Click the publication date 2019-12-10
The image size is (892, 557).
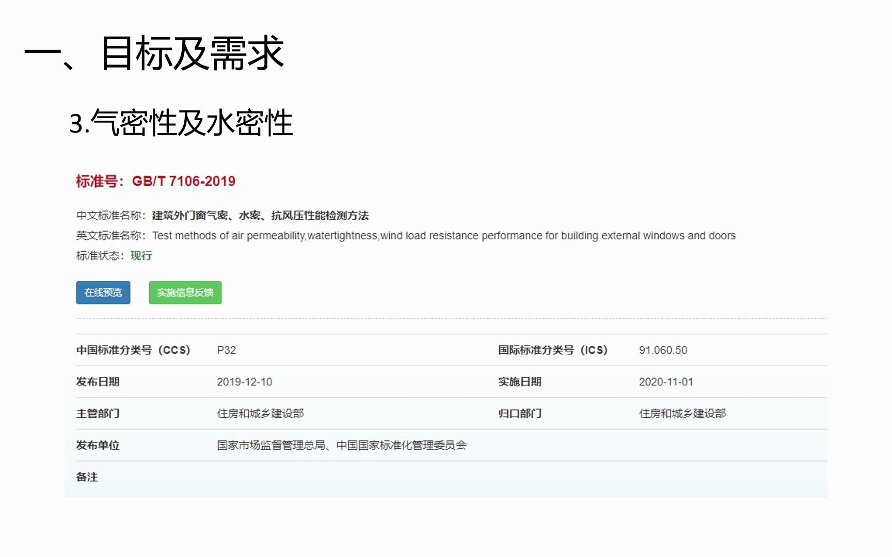pos(244,382)
